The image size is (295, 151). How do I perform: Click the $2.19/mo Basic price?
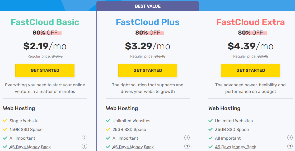[x=45, y=46]
